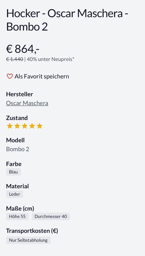This screenshot has height=256, width=145.
Task: Click the Nur Selbstabholung tag
Action: coord(28,240)
